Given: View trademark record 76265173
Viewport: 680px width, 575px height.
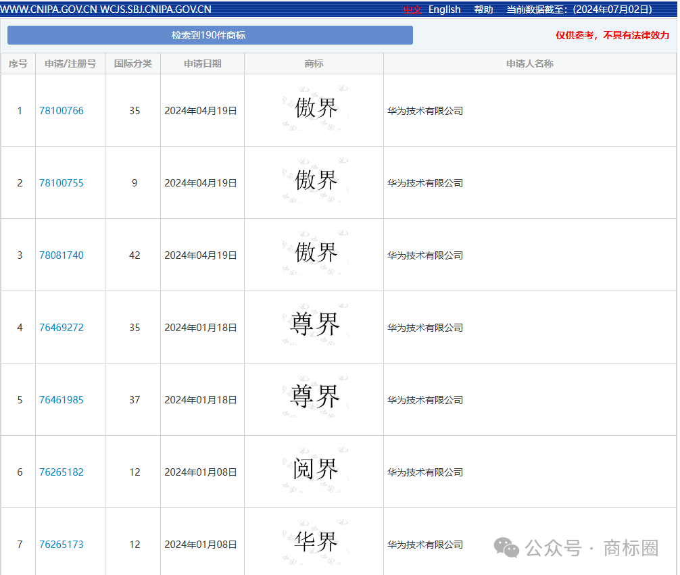Looking at the screenshot, I should pos(62,545).
